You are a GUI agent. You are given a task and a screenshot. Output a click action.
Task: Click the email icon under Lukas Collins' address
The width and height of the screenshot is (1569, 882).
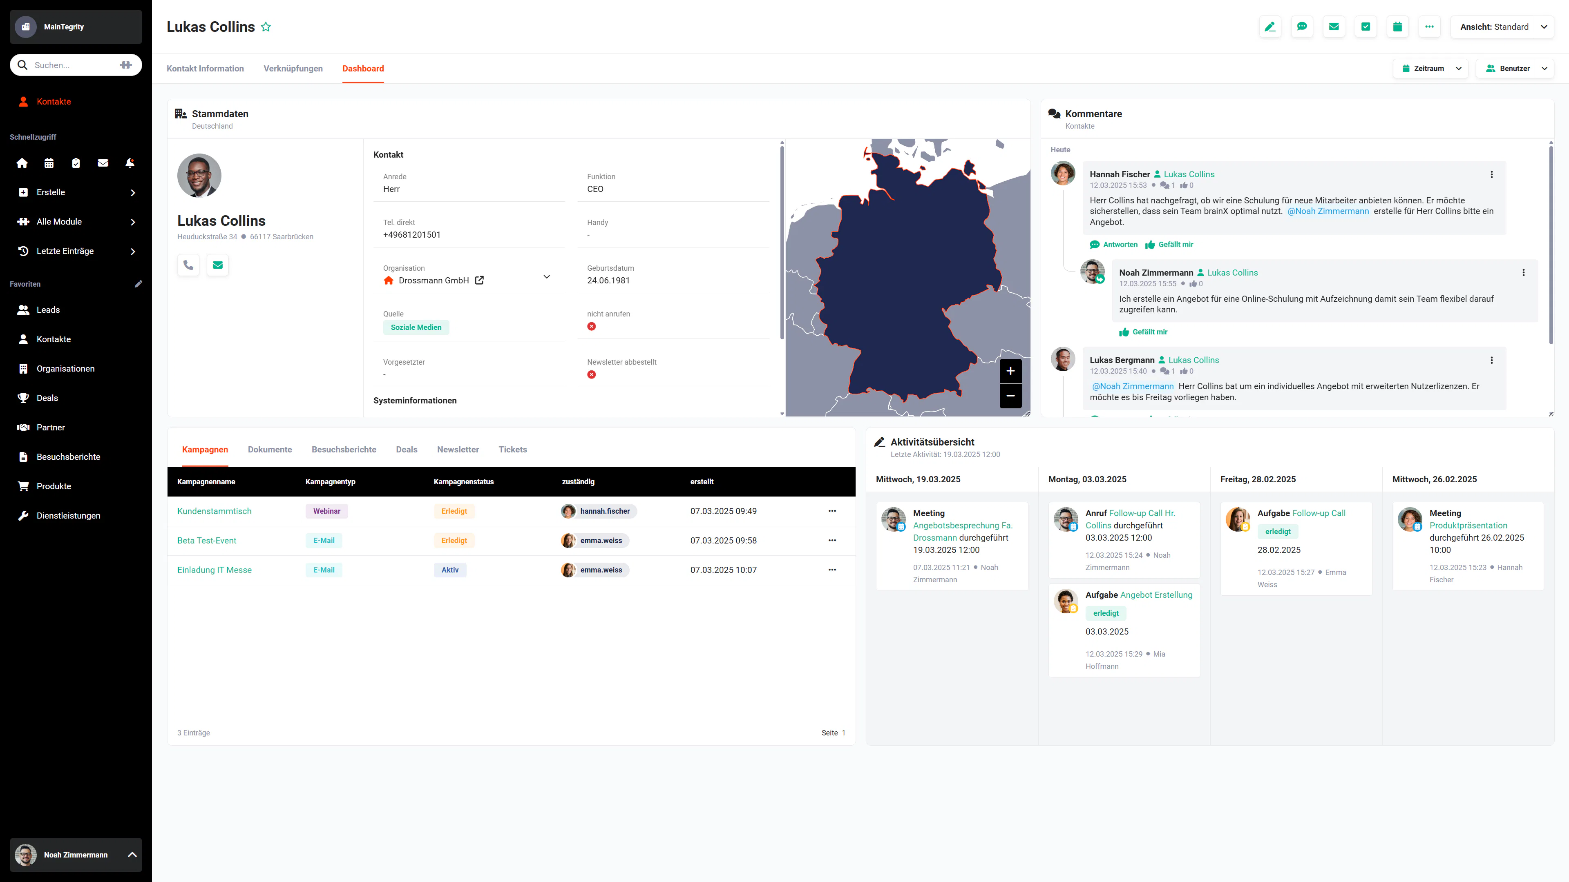(217, 265)
